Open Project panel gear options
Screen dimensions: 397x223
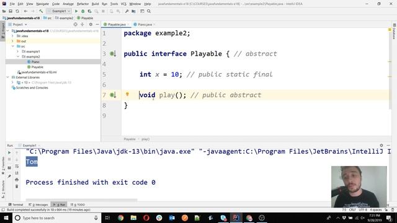pyautogui.click(x=91, y=25)
